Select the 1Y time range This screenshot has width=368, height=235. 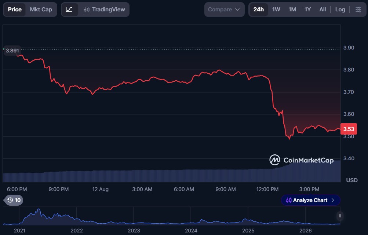point(307,10)
